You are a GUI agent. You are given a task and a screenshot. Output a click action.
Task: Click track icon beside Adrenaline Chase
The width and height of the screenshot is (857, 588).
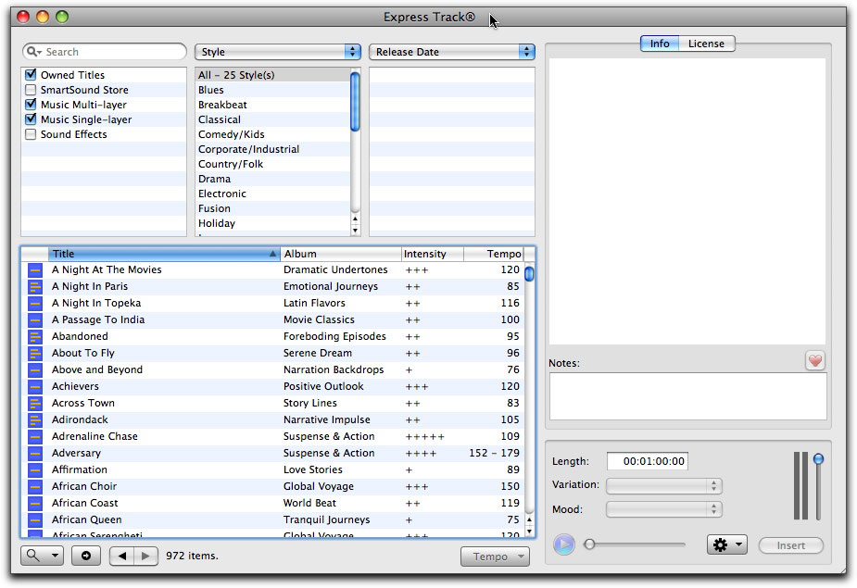pyautogui.click(x=35, y=437)
